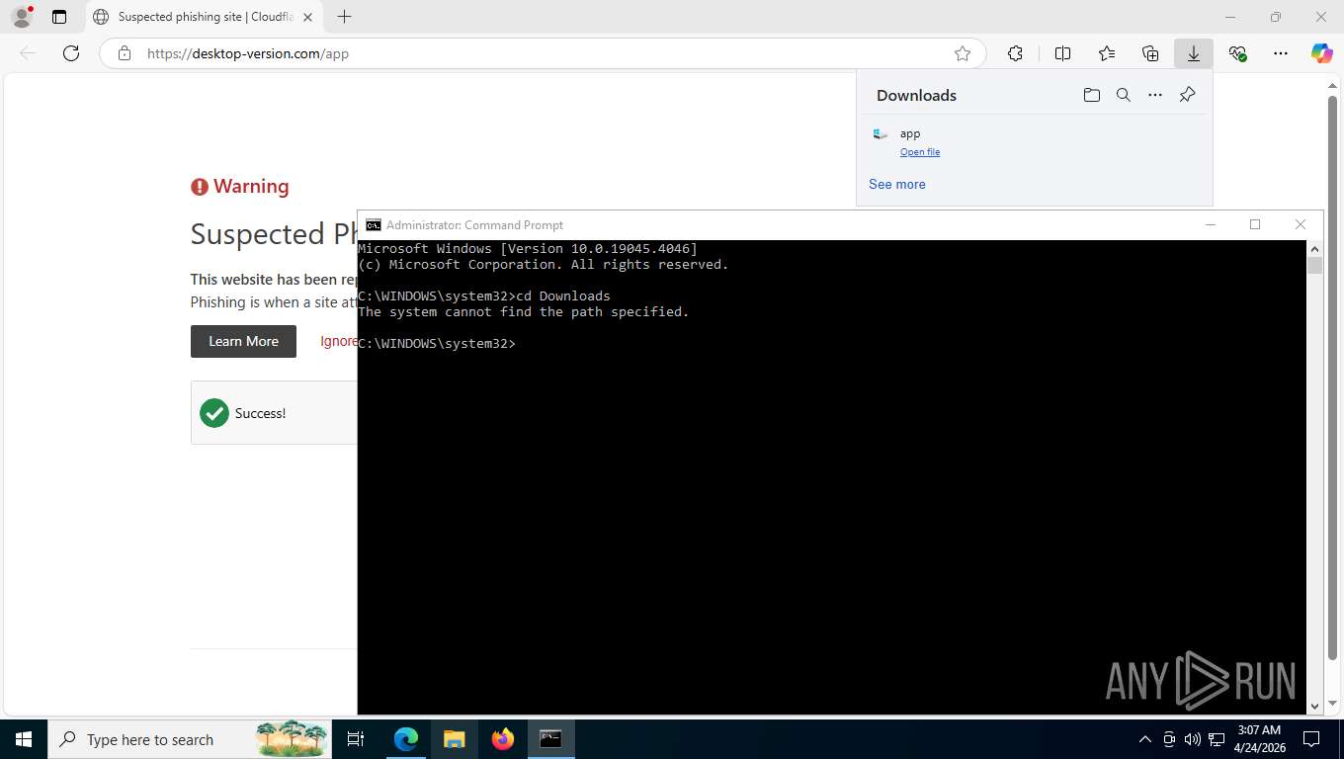Search downloads magnifier icon
Image resolution: width=1344 pixels, height=759 pixels.
[x=1124, y=95]
